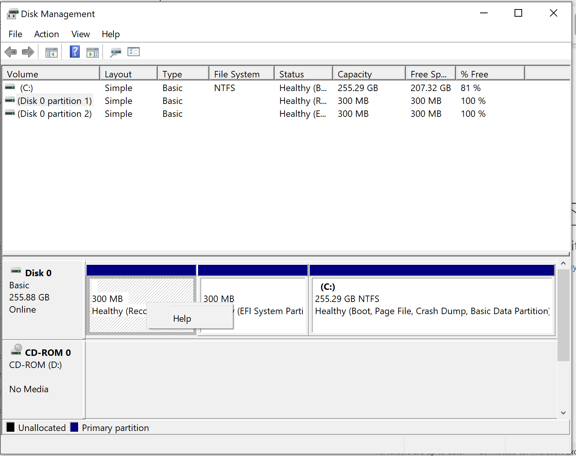Viewport: 576px width, 456px height.
Task: Click the Forward arrow toolbar icon
Action: point(28,52)
